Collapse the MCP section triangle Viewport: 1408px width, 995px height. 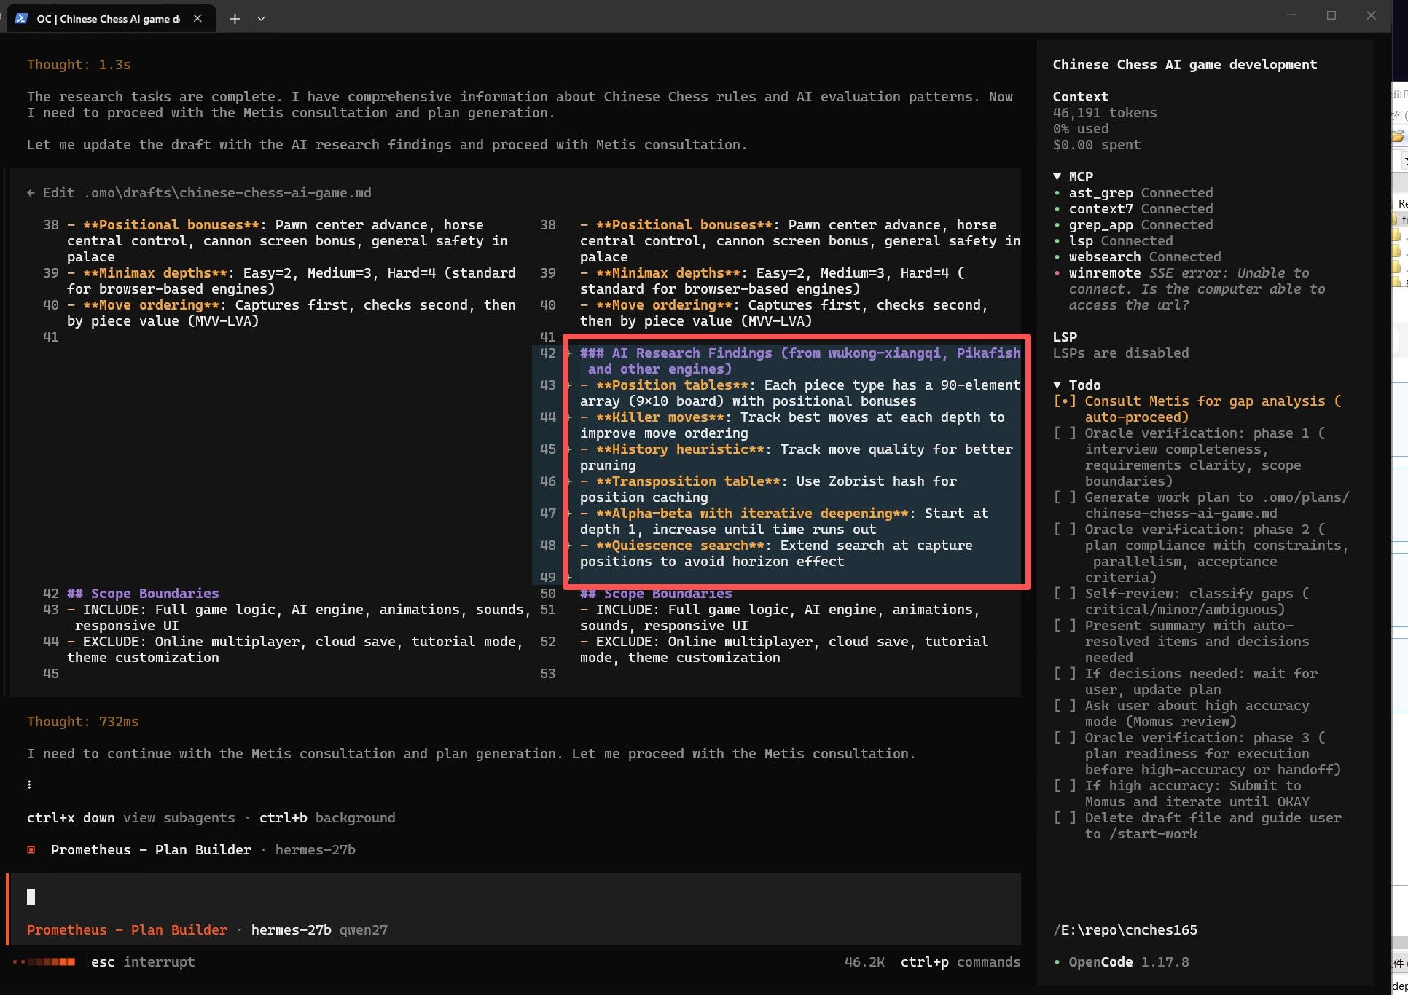click(1057, 176)
